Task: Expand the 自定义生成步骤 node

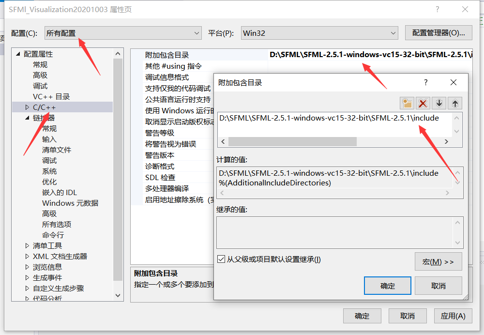Action: (27, 288)
